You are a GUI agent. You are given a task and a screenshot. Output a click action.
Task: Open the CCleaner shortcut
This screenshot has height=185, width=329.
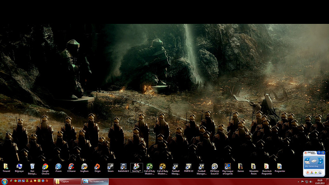(x=71, y=167)
